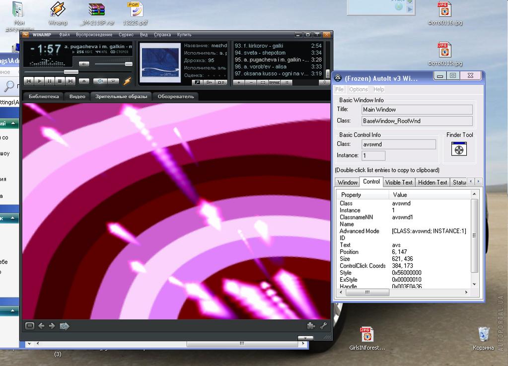Screen dimensions: 508x366
Task: Click the AutoIt Finder Tool crosshair icon
Action: tap(459, 148)
